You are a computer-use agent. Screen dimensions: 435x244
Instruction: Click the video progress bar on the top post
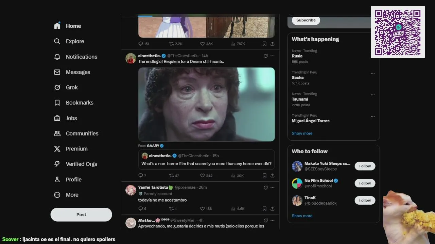pos(206,16)
